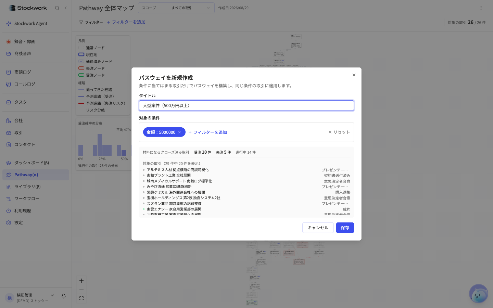Click the three-dot more options icon
Screen dimensions: 493x308
pos(481,8)
